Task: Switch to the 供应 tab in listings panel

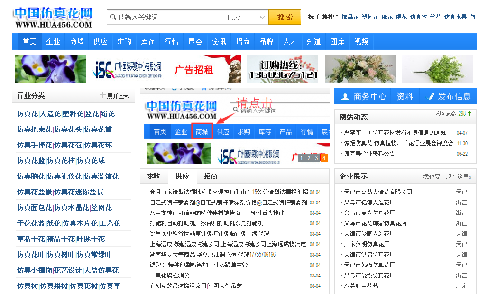Action: 182,176
